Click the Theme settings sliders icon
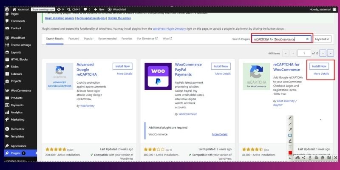The height and width of the screenshot is (170, 340). 7,45
